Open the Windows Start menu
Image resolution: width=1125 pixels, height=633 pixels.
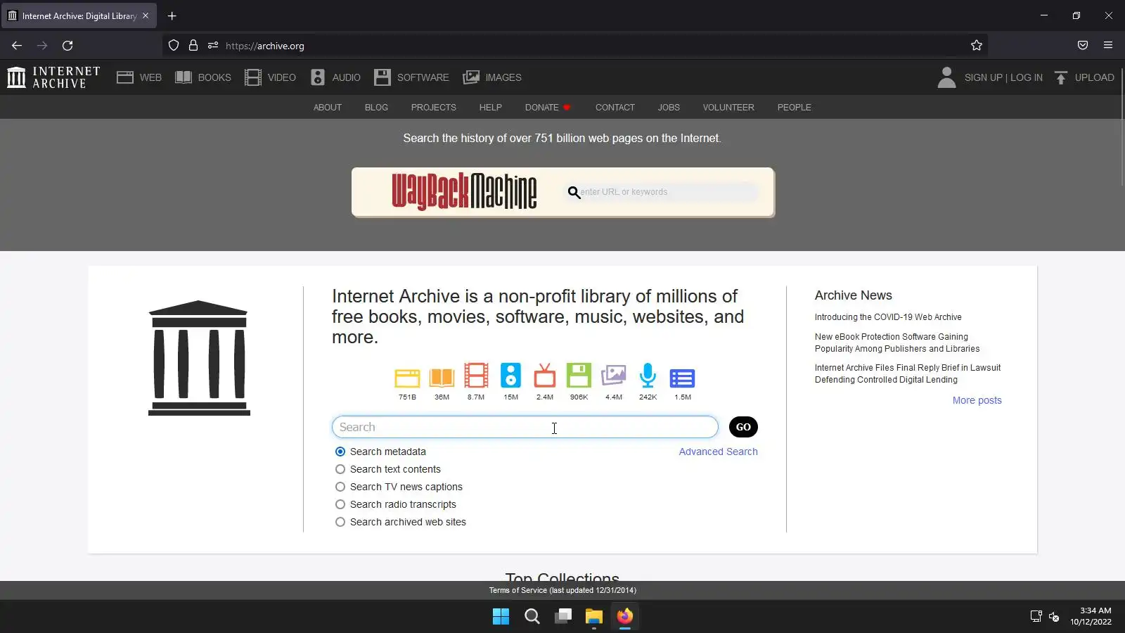click(501, 617)
